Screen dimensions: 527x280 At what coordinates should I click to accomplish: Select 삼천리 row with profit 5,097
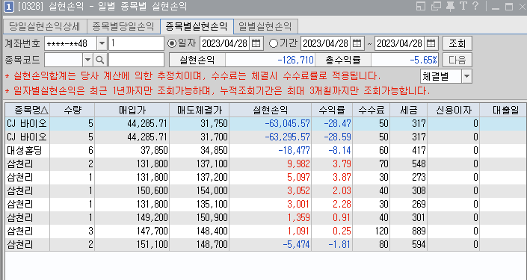click(266, 177)
